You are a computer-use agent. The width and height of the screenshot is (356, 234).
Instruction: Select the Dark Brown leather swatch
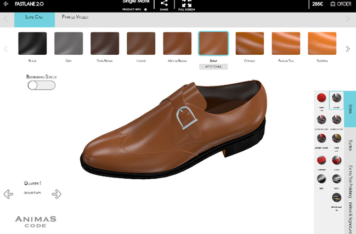(105, 43)
